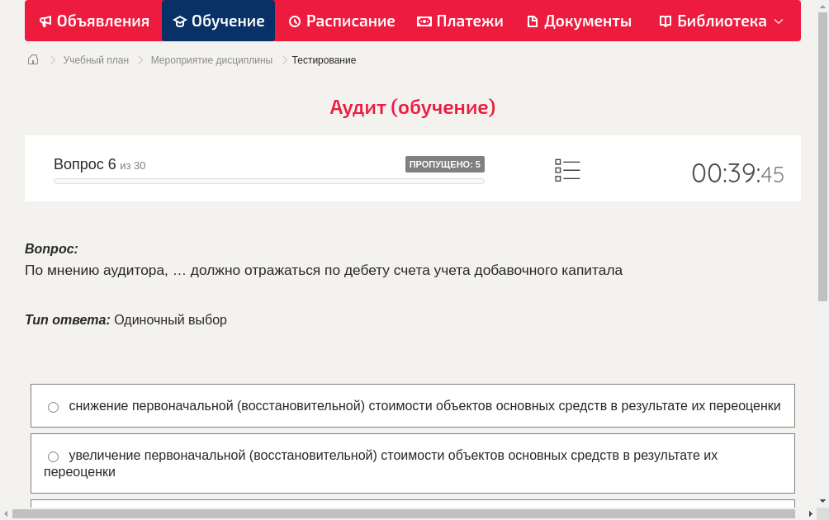This screenshot has width=829, height=520.
Task: Open Библиотека section options
Action: pyautogui.click(x=720, y=21)
